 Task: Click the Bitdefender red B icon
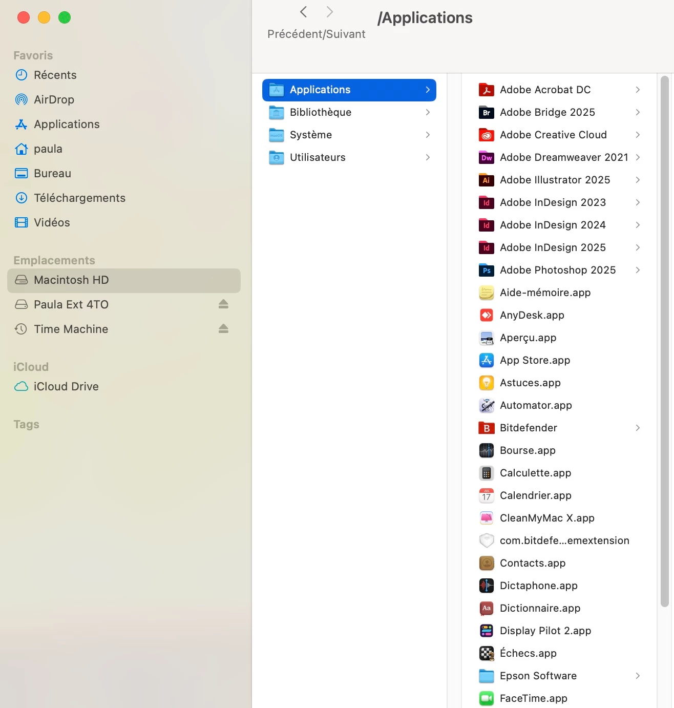[x=486, y=428]
